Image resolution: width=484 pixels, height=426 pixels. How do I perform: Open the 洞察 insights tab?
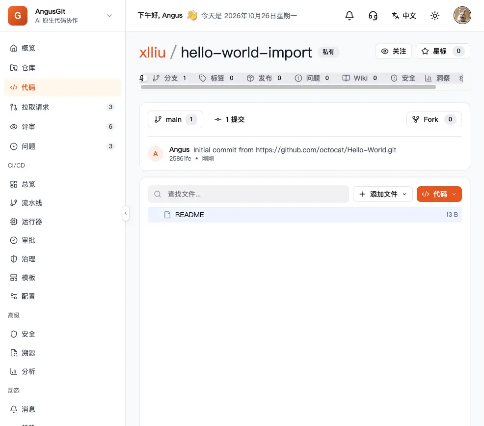point(437,78)
